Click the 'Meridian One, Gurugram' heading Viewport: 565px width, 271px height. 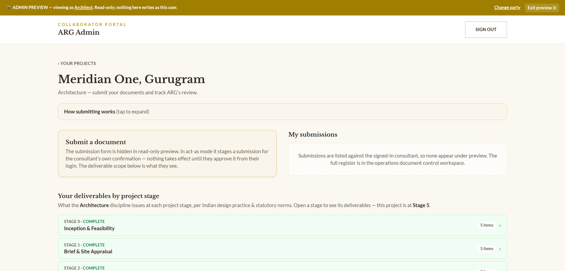131,79
